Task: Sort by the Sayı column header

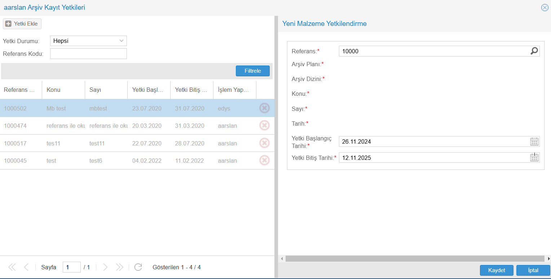Action: [106, 90]
